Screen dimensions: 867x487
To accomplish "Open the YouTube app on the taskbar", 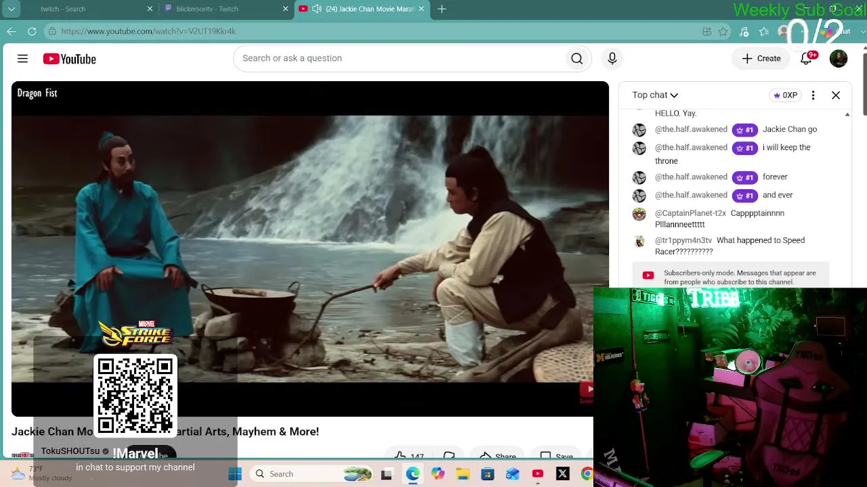I will coord(538,474).
